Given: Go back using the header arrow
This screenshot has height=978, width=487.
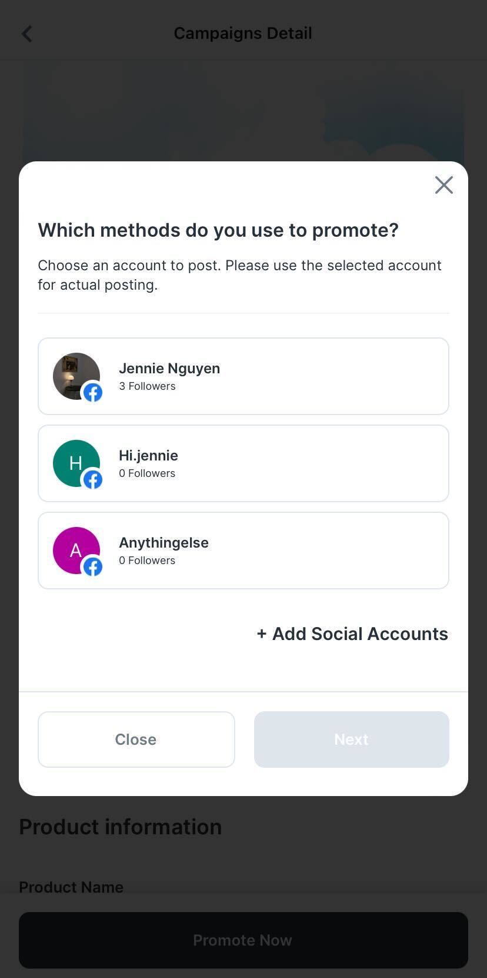Looking at the screenshot, I should tap(27, 34).
